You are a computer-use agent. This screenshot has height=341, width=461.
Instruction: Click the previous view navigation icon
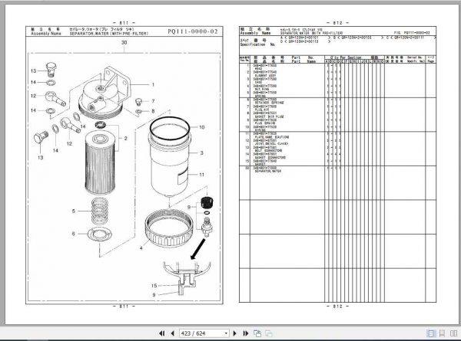(257, 333)
